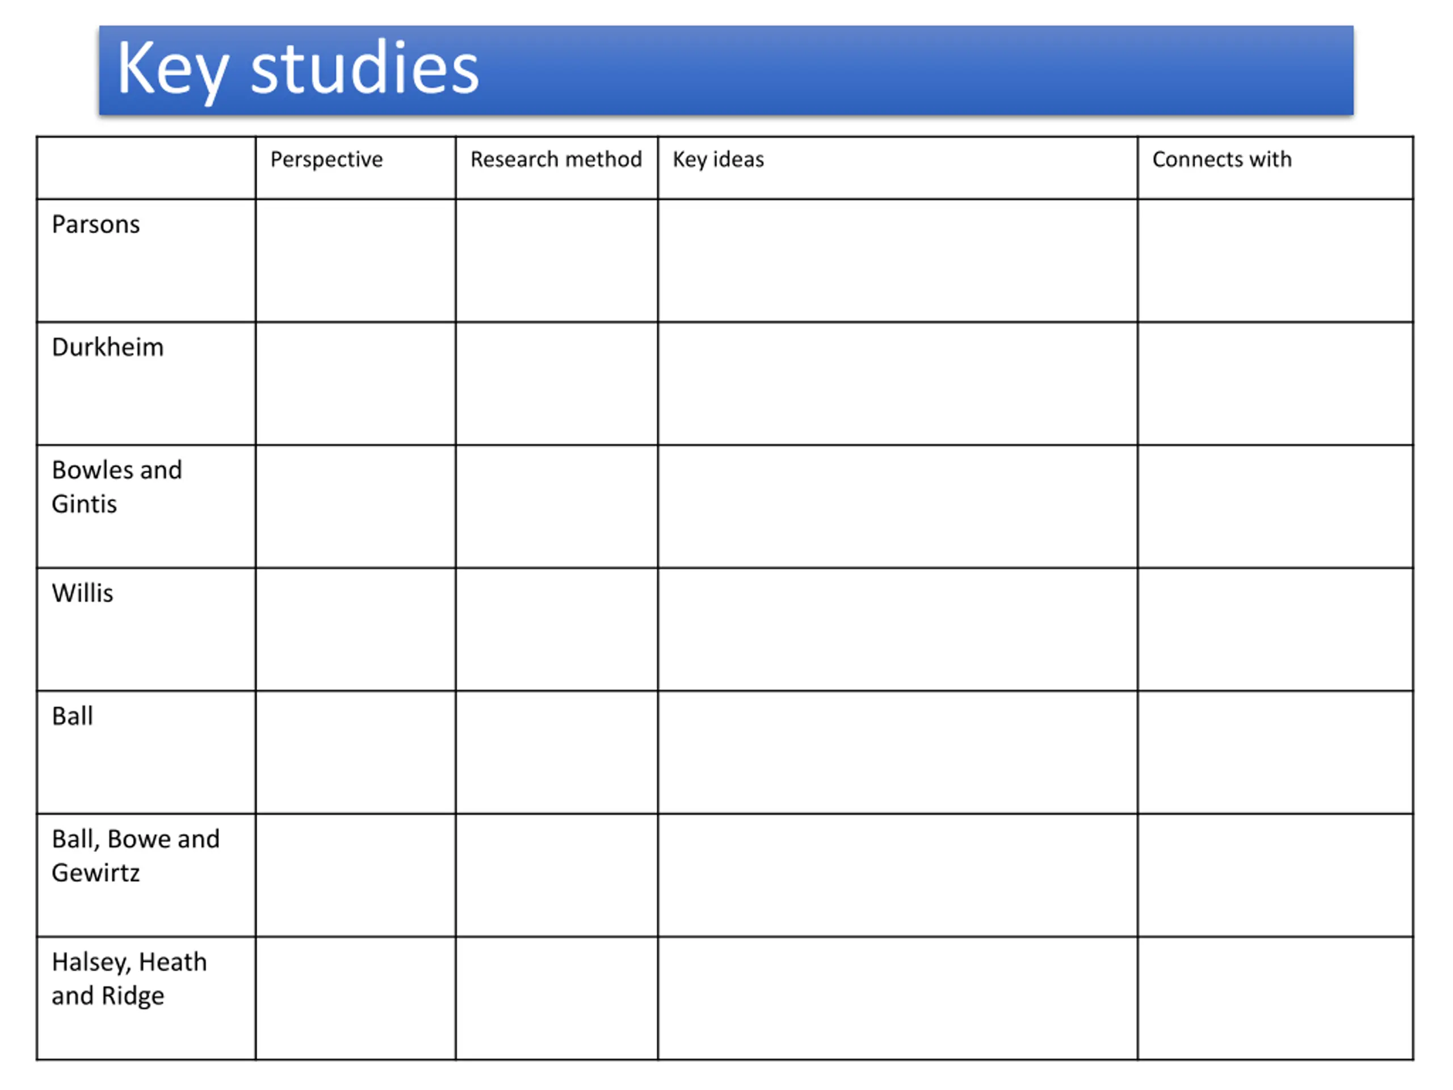
Task: Select the Bowles and Gintis cell
Action: 146,506
